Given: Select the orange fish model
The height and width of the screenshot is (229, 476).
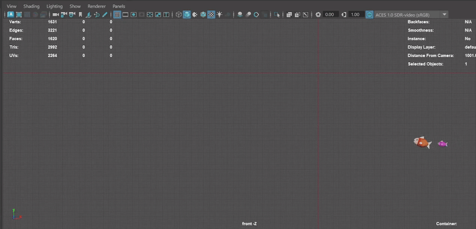Looking at the screenshot, I should 422,142.
